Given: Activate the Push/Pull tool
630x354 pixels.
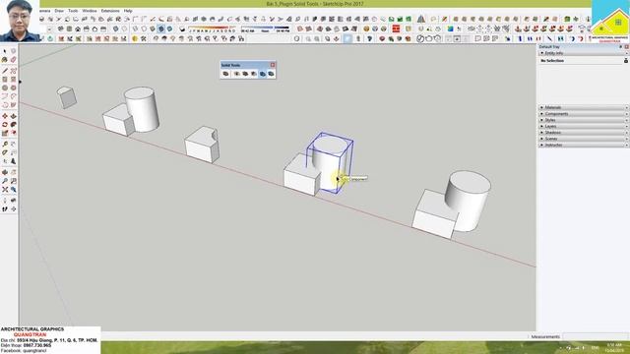Looking at the screenshot, I should click(13, 116).
